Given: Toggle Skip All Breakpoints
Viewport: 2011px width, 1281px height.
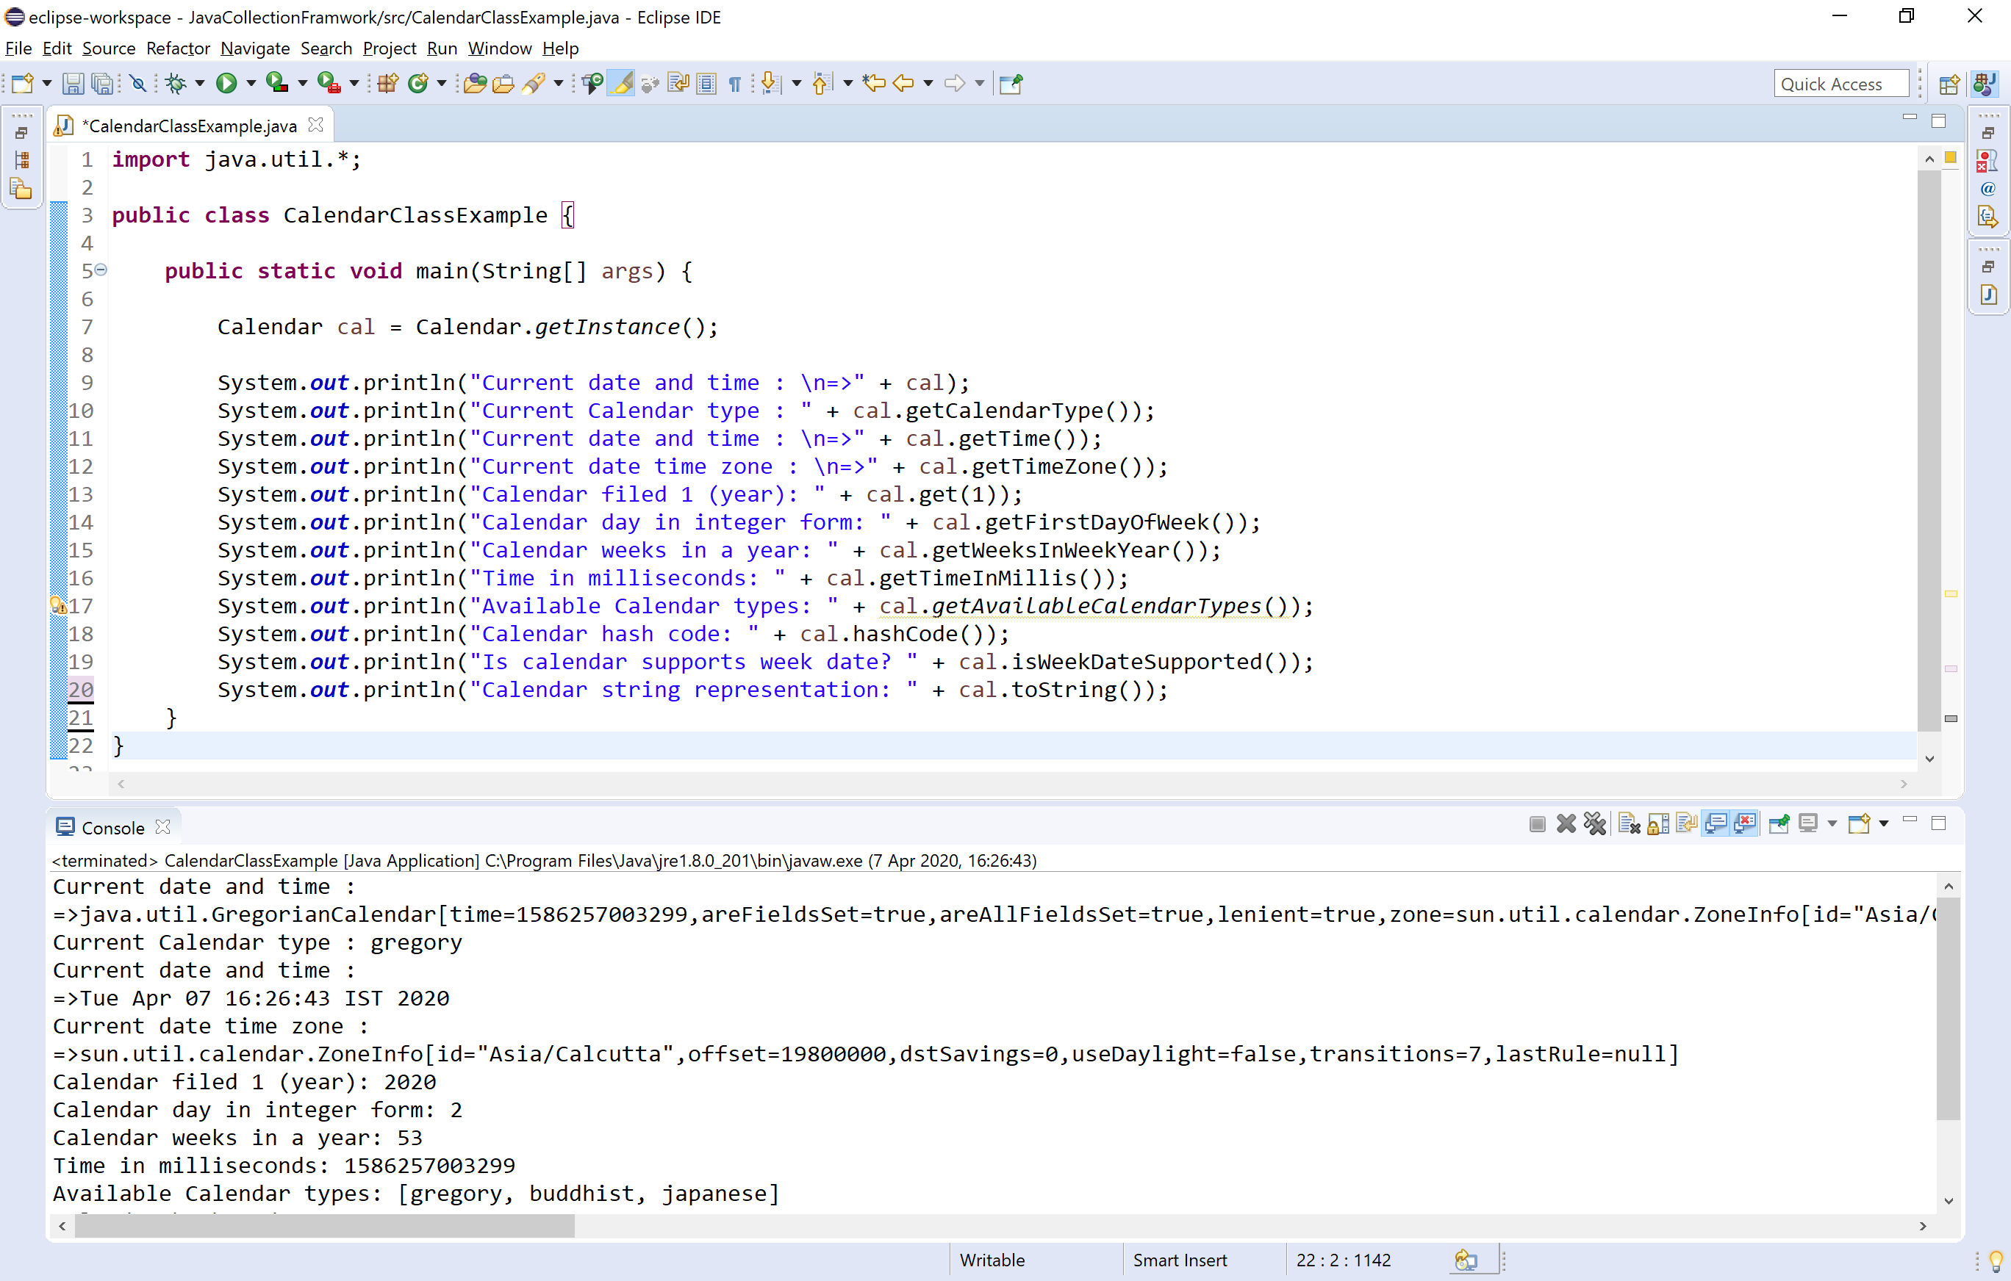Looking at the screenshot, I should coord(139,84).
